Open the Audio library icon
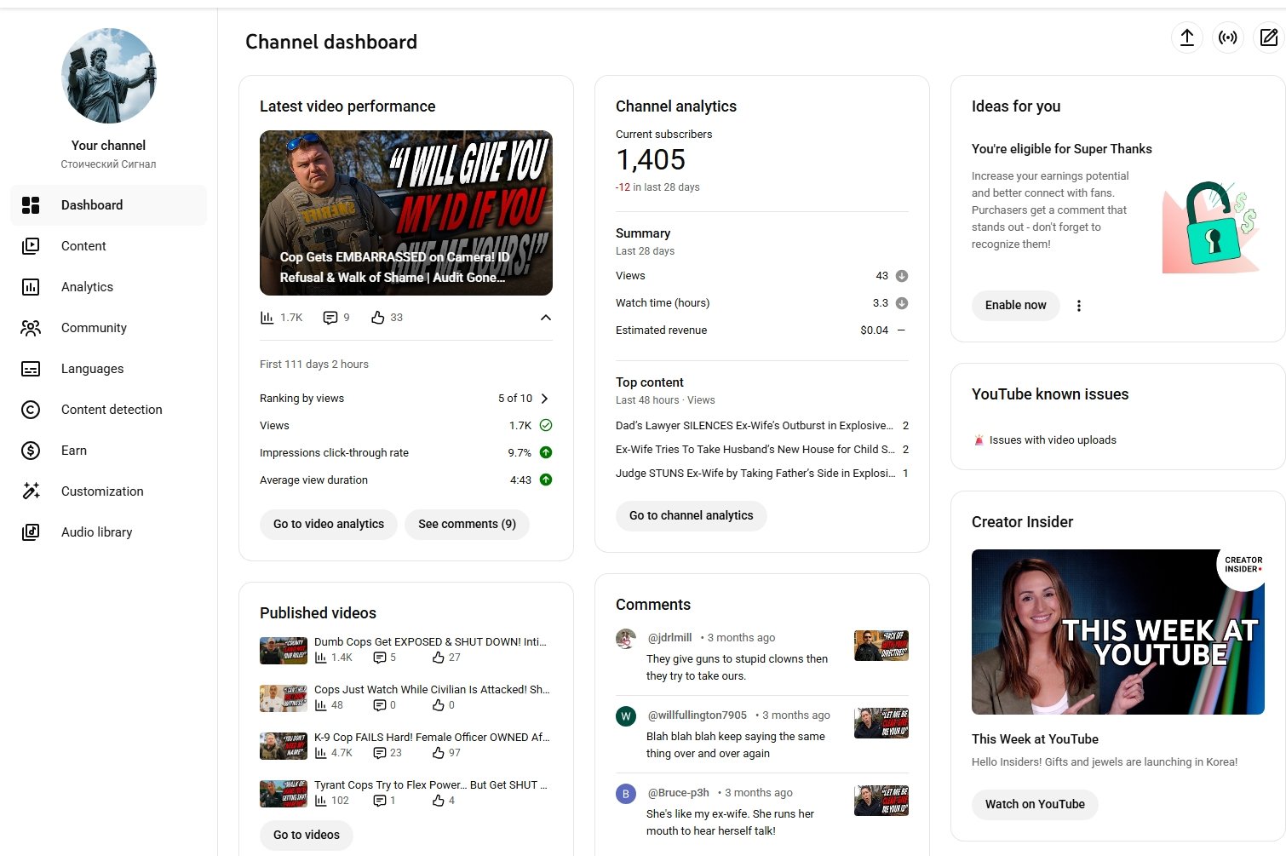The width and height of the screenshot is (1286, 856). coord(31,532)
